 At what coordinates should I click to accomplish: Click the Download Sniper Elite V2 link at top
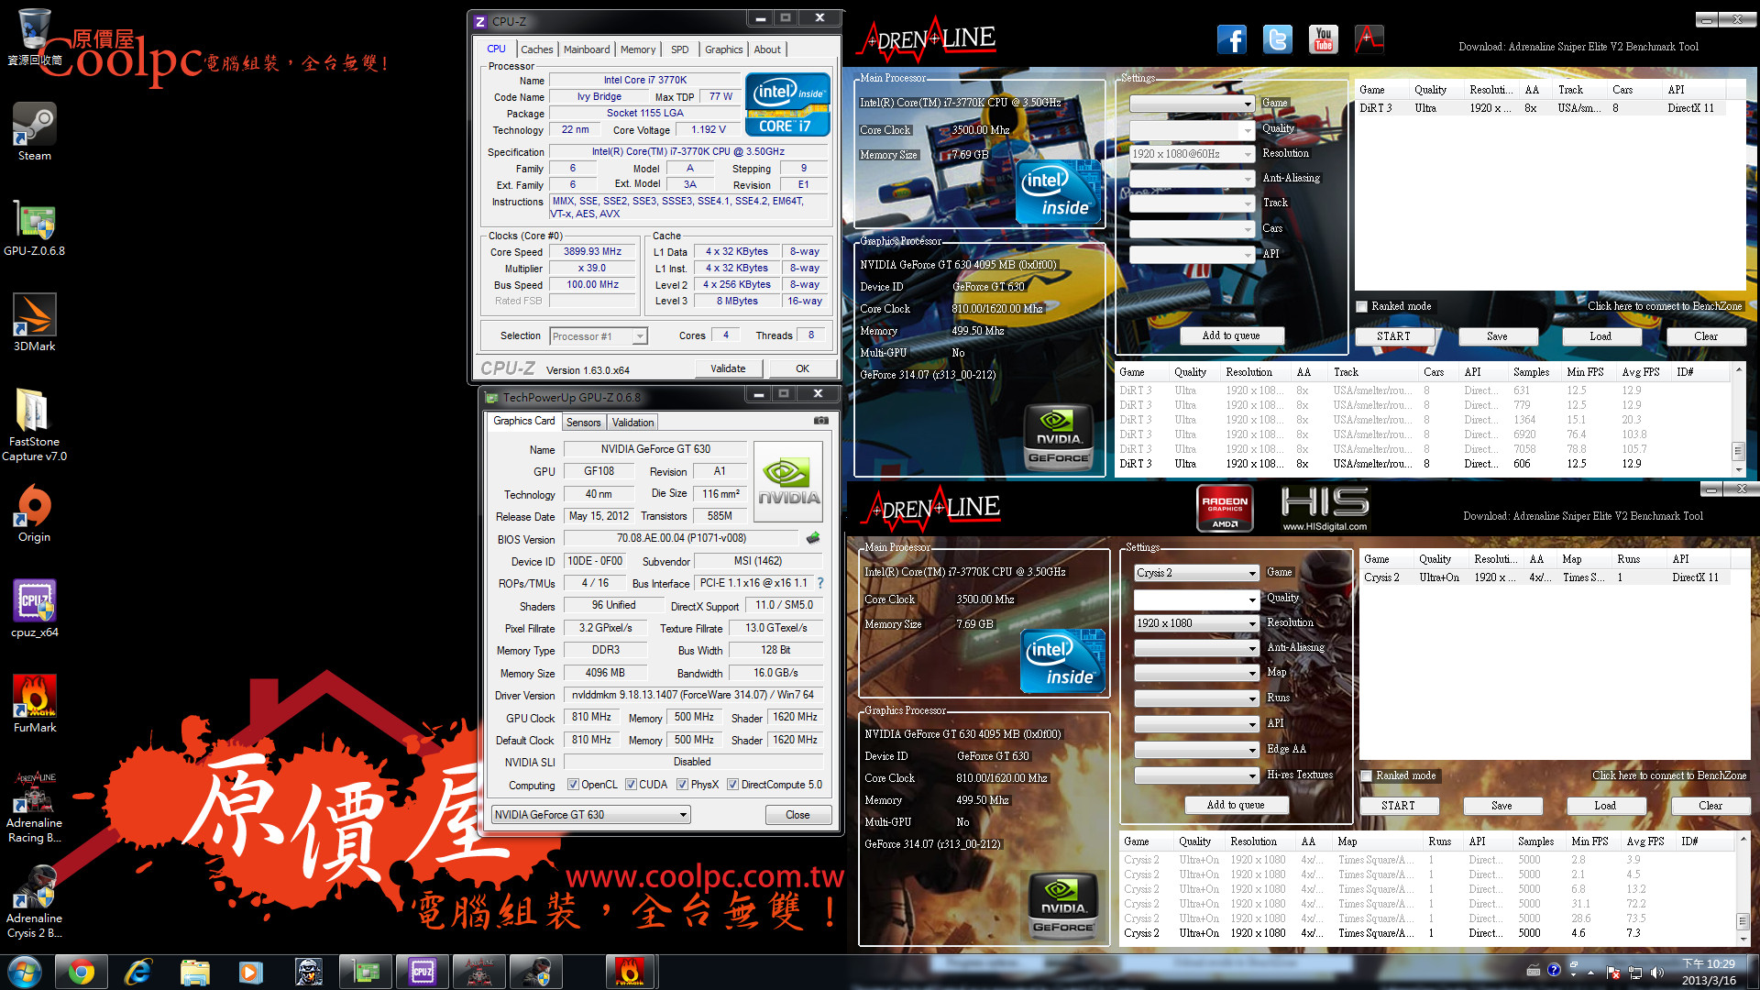[1578, 47]
